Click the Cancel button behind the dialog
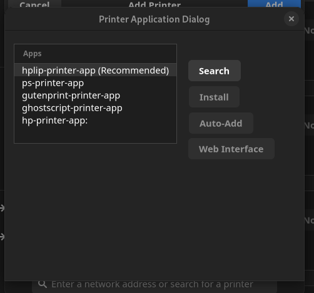Viewport: 314px width, 293px height. [34, 4]
